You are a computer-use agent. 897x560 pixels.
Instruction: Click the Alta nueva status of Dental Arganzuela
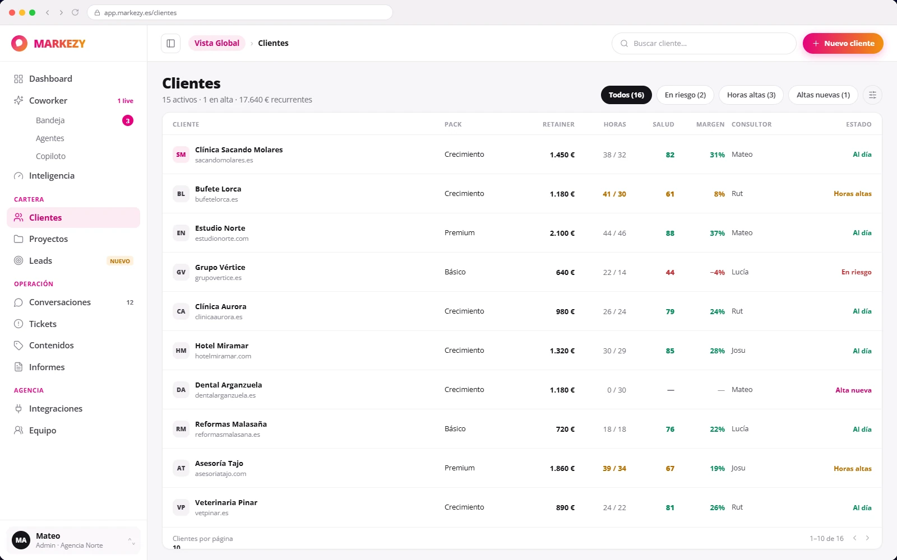853,390
